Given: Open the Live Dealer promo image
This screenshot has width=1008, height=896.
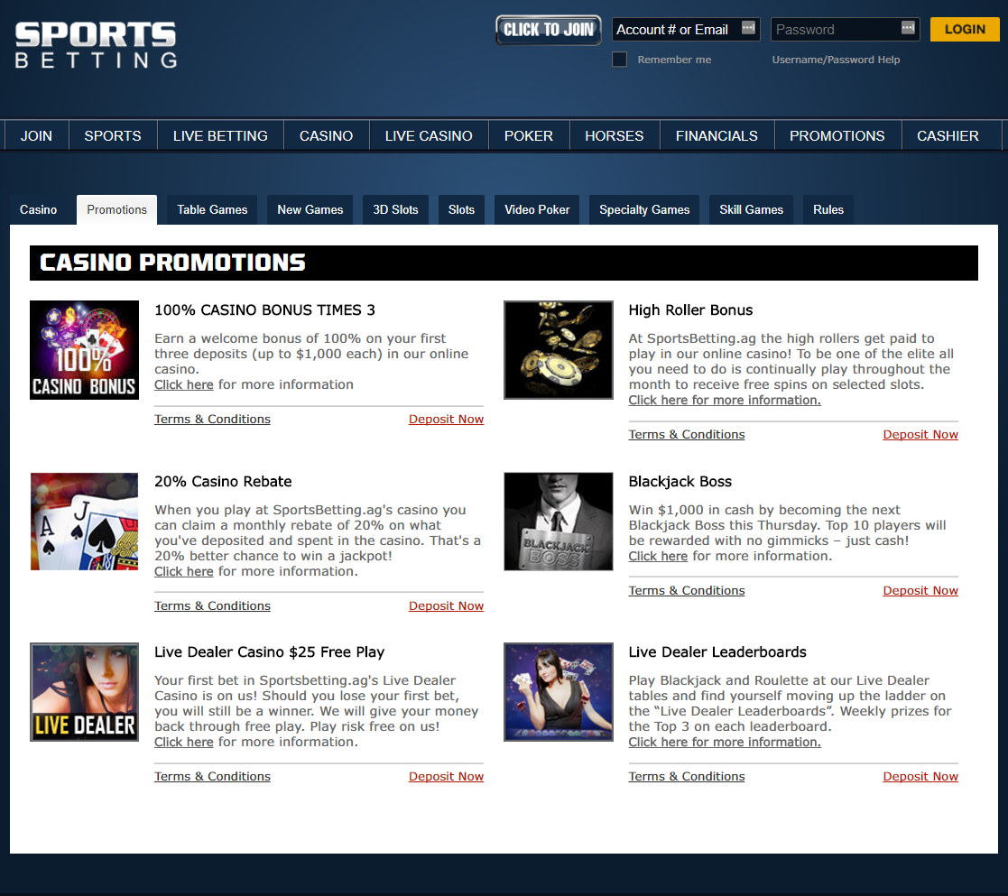Looking at the screenshot, I should click(x=84, y=692).
